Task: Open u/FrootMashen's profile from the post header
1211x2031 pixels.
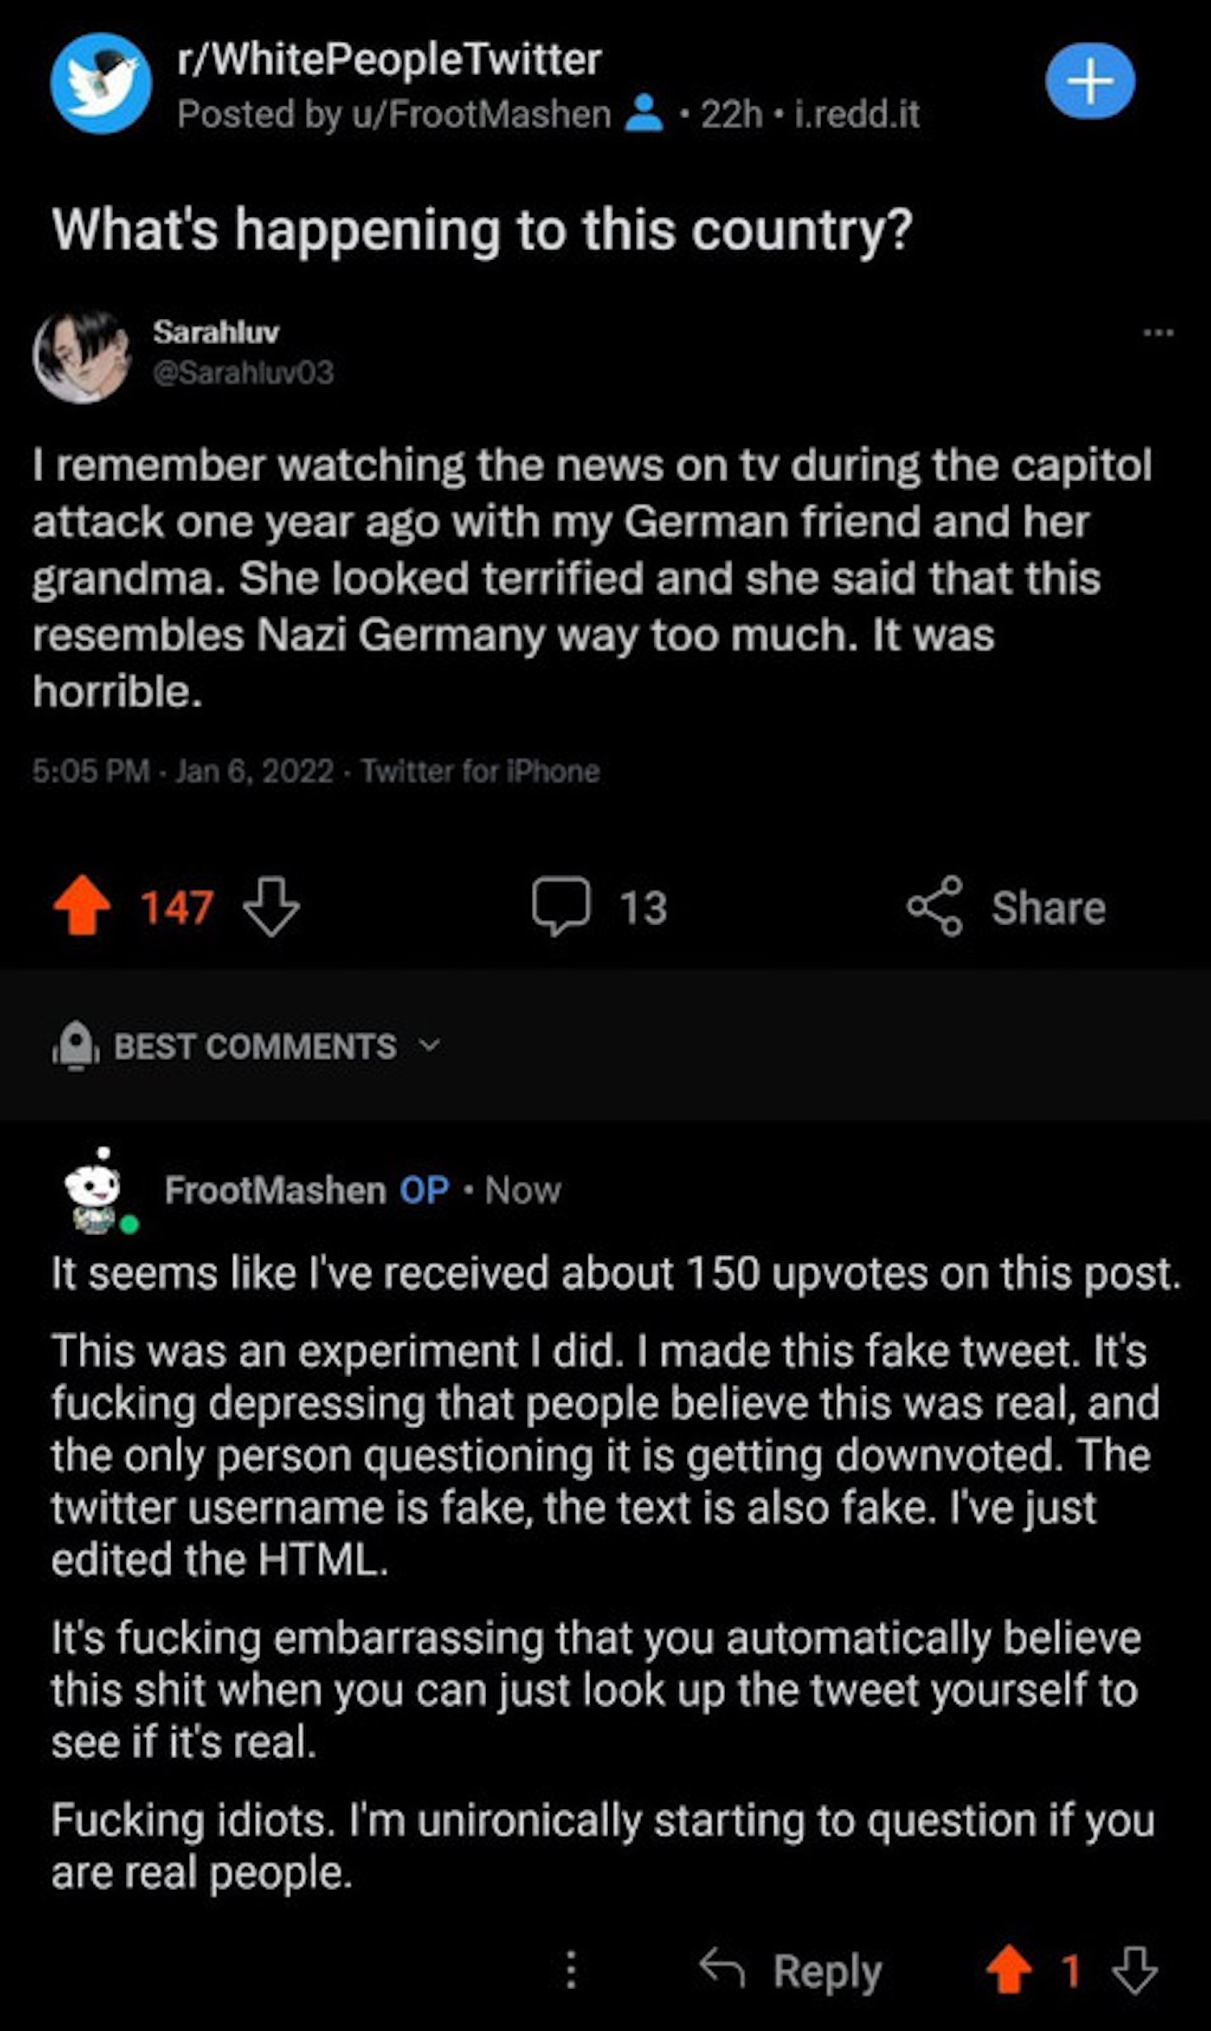Action: (x=480, y=115)
